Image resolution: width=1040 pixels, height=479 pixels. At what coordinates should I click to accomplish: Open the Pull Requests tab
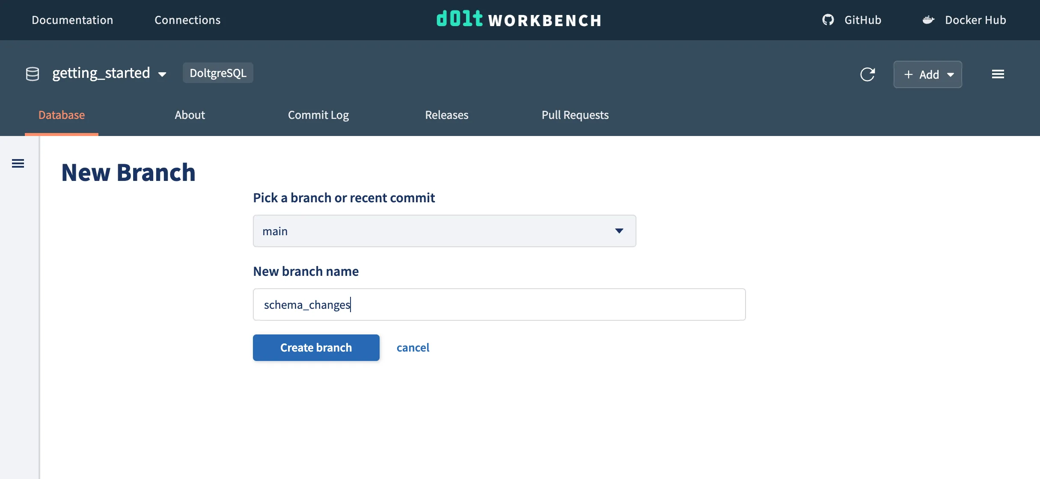(x=575, y=115)
